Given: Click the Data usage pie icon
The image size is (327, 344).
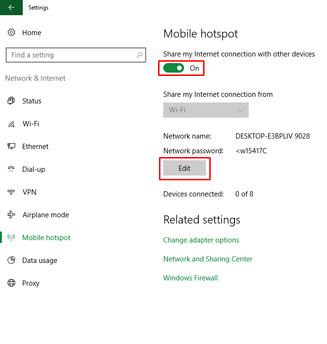Looking at the screenshot, I should (x=11, y=260).
